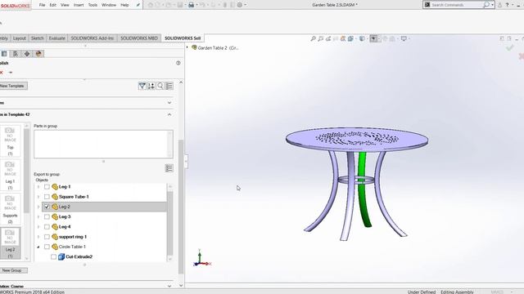This screenshot has width=524, height=294.
Task: Open the FeatureManager design tree tab icon
Action: click(4, 54)
